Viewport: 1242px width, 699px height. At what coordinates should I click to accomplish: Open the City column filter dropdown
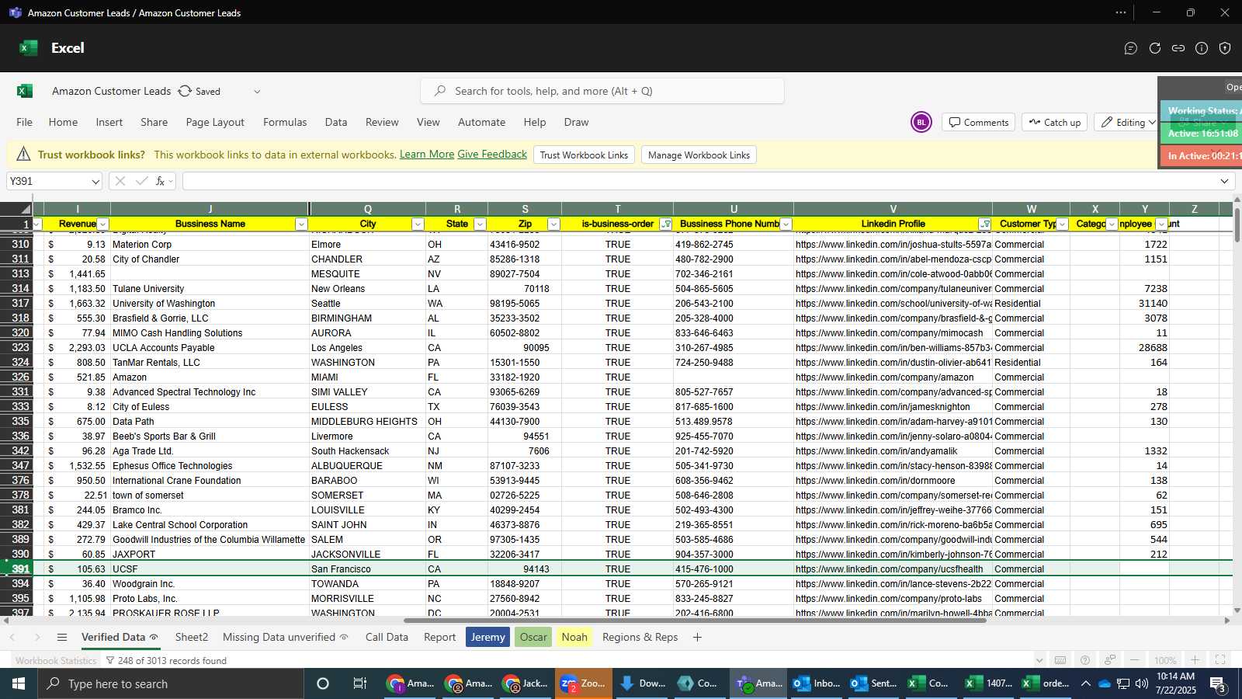pos(418,224)
